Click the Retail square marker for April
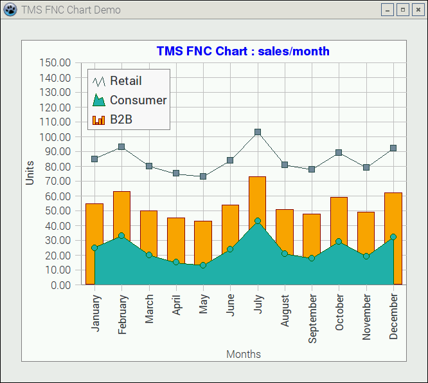The image size is (428, 383). (176, 173)
